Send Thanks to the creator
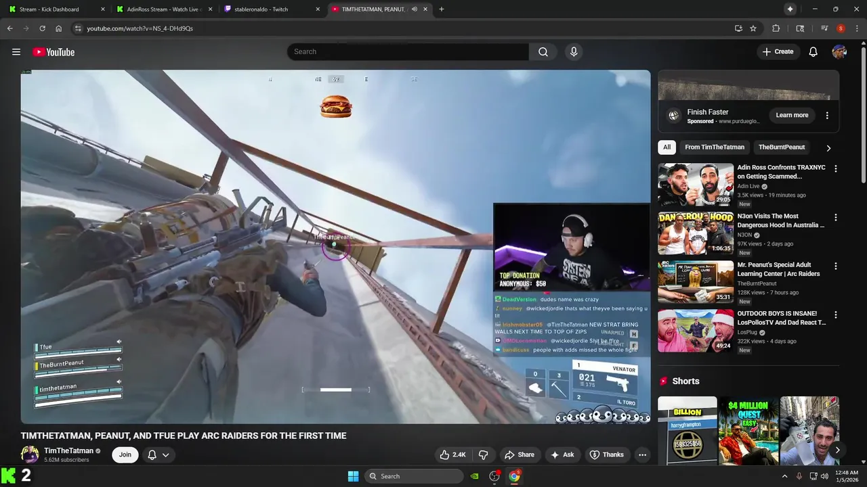The height and width of the screenshot is (487, 867). point(606,455)
